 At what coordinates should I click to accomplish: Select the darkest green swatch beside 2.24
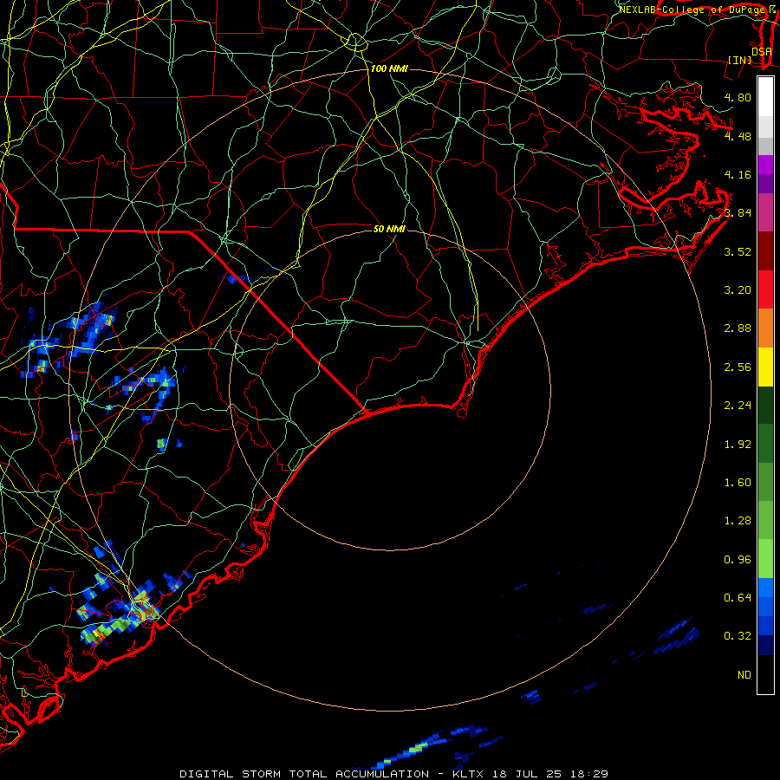[x=765, y=405]
